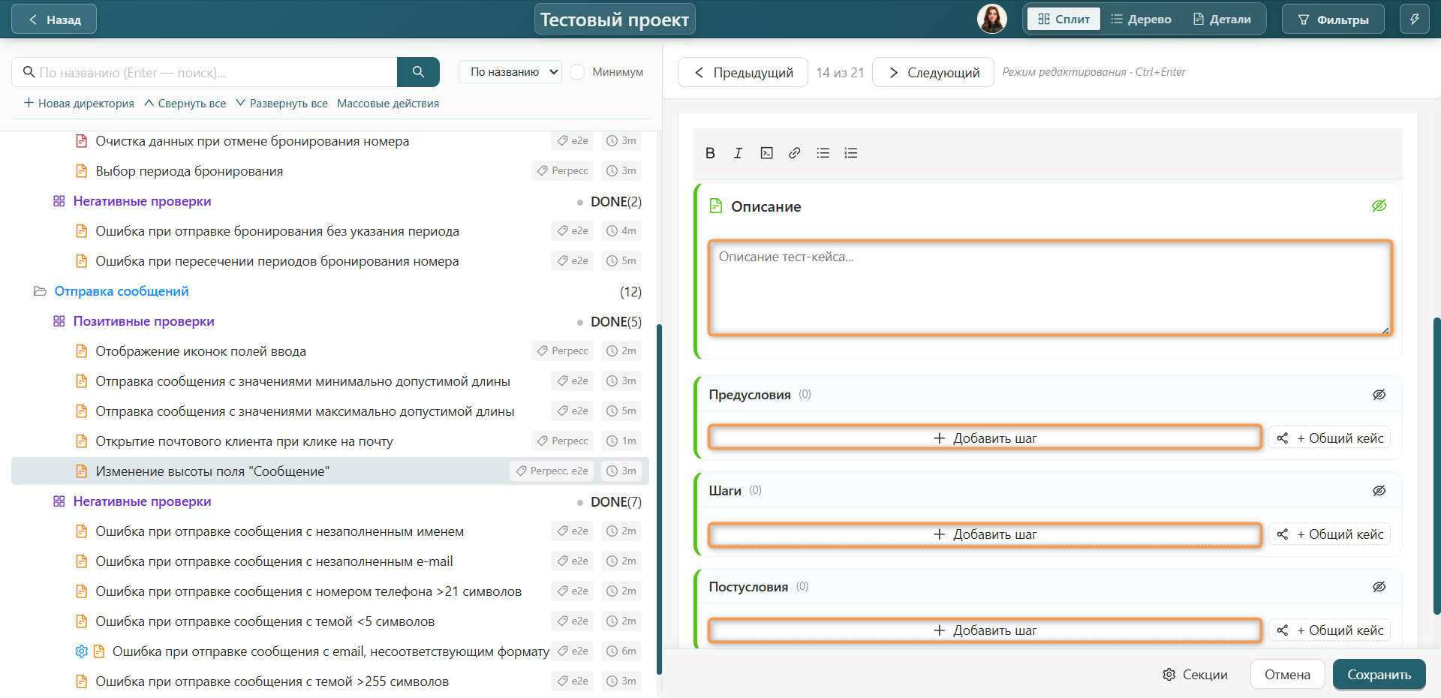Select Ошибка при отправке сообщения с незаполненным e-mail
The width and height of the screenshot is (1441, 698).
click(x=274, y=561)
